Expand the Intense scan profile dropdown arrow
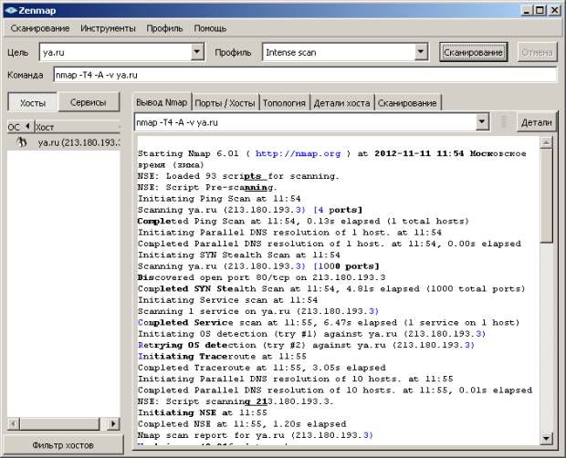This screenshot has width=566, height=458. pyautogui.click(x=420, y=52)
